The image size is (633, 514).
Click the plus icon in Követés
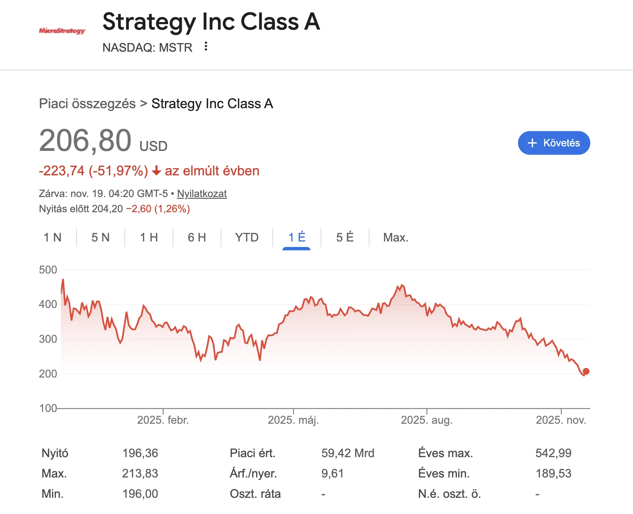[532, 143]
